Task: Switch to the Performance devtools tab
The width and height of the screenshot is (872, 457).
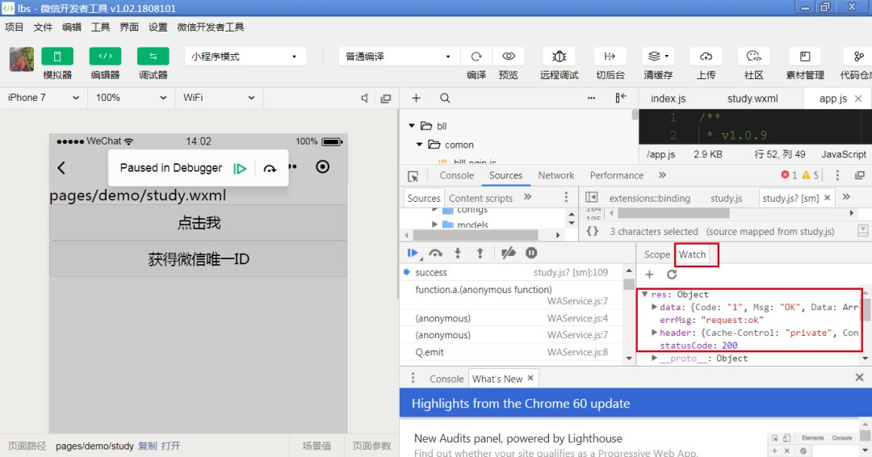Action: pyautogui.click(x=616, y=175)
